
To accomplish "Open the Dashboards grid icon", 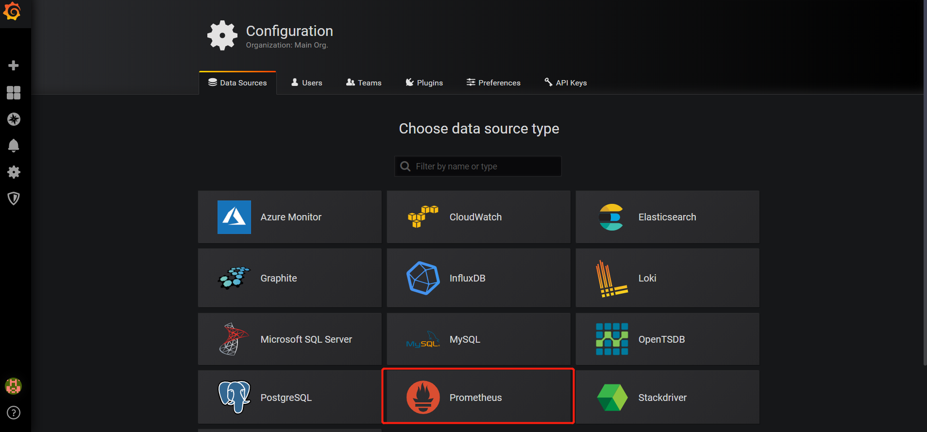I will click(x=14, y=93).
